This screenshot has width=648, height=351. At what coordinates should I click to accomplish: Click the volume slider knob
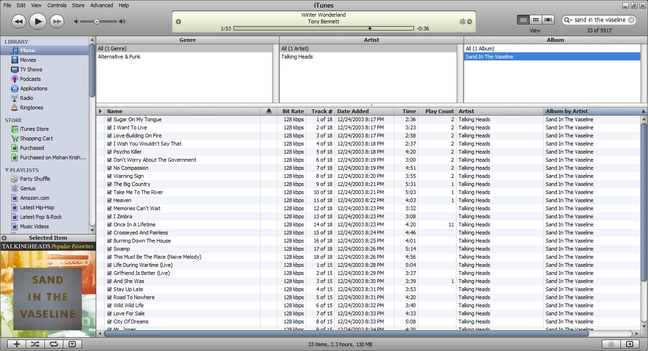pyautogui.click(x=97, y=21)
